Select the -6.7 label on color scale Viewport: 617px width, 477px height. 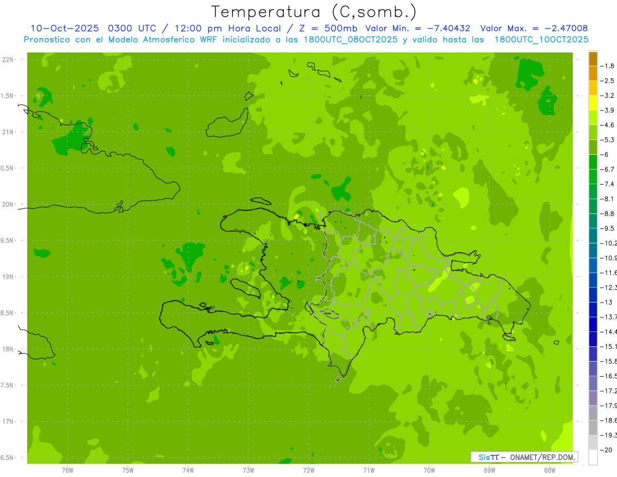[x=608, y=169]
